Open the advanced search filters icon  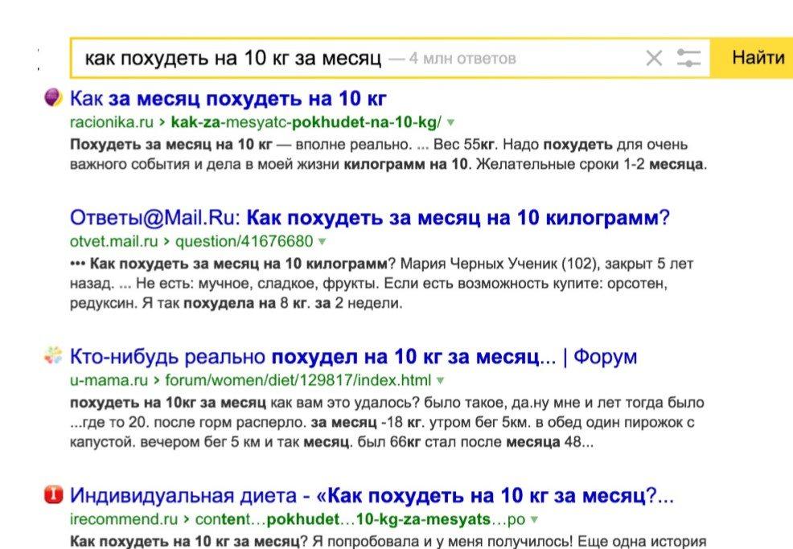click(x=688, y=58)
